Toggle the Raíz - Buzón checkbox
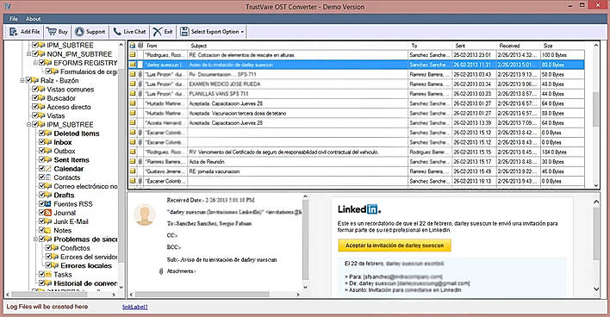Viewport: 610px width, 317px height. [x=28, y=80]
